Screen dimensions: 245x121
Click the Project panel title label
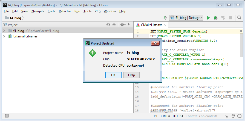pos(13,25)
